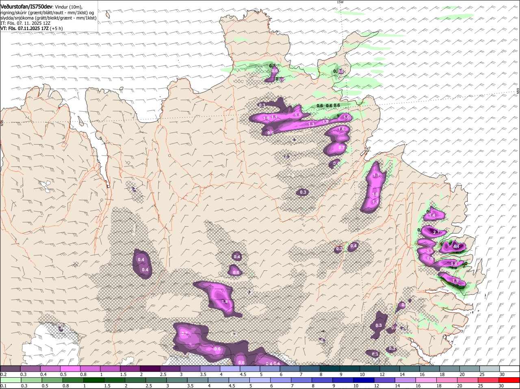Click the 0.2 label in the snow legend
Screen dimensions: 520x389
[x=3, y=374]
